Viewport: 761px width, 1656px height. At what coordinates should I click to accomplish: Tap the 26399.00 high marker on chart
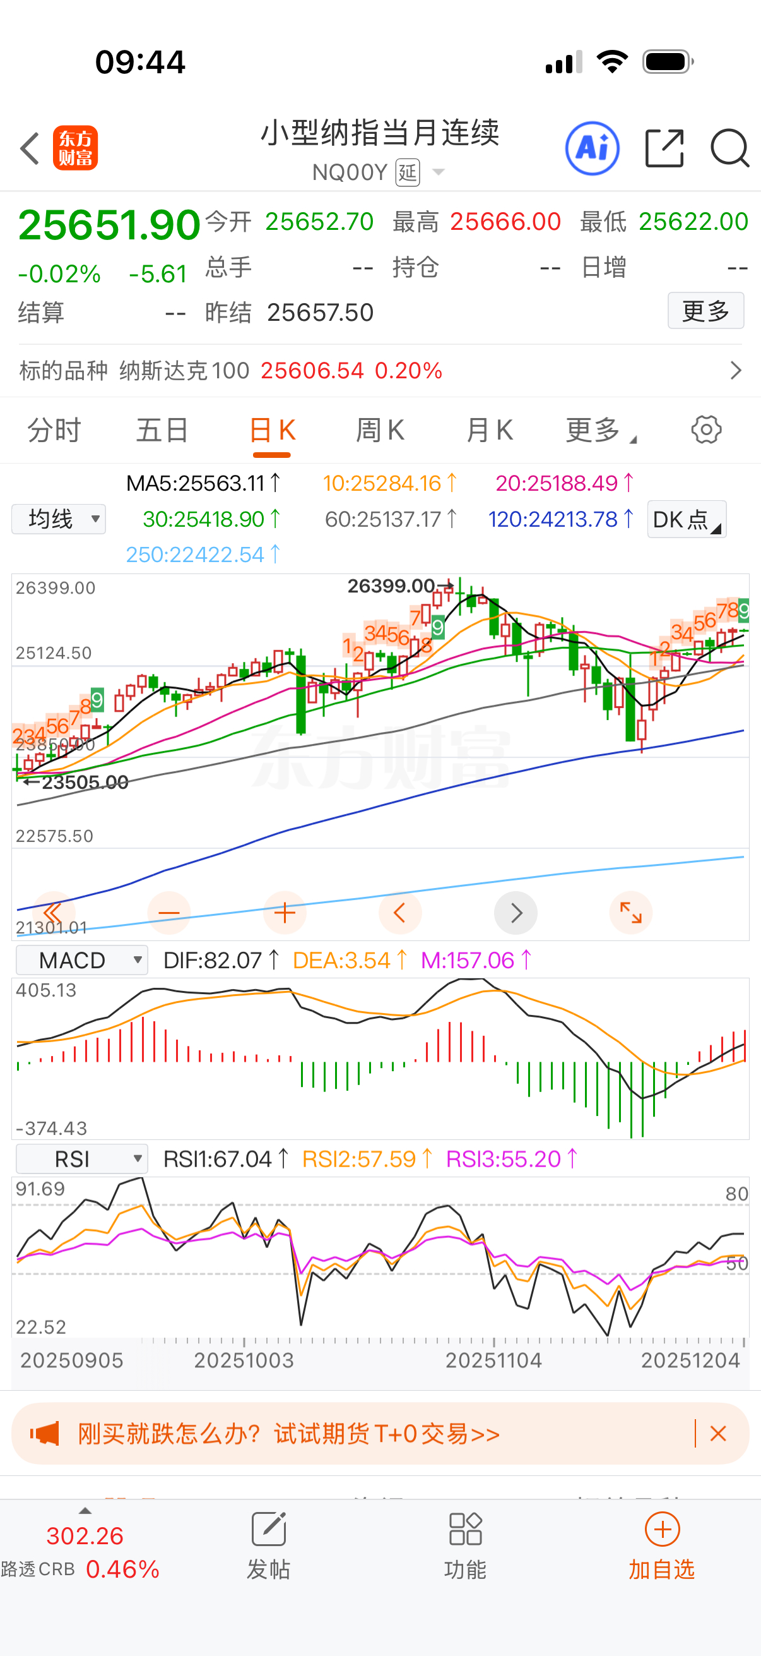click(x=401, y=585)
